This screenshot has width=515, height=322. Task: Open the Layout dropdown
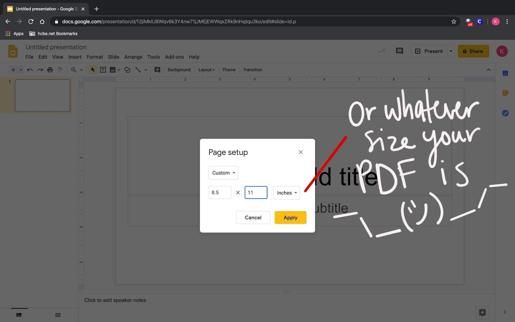tap(206, 70)
